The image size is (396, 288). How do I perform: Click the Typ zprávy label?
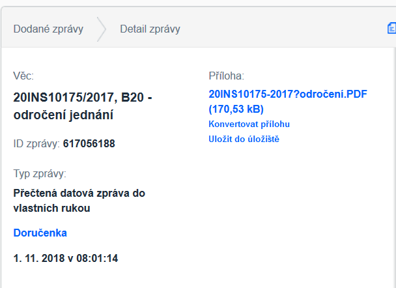[x=40, y=173]
